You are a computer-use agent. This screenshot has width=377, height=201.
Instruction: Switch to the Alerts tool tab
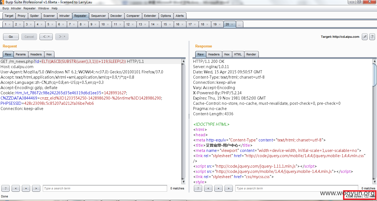pyautogui.click(x=180, y=16)
